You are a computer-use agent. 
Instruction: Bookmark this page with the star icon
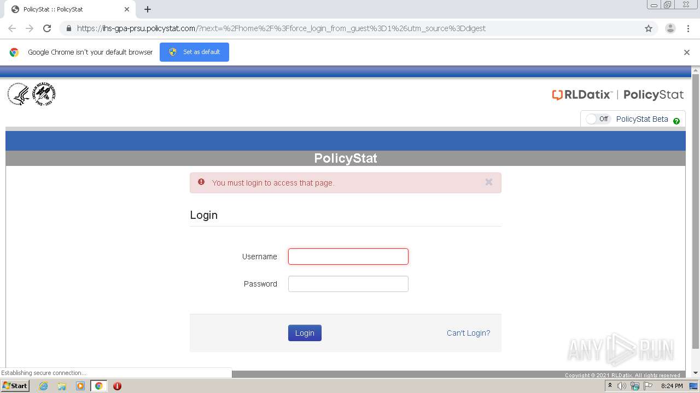click(649, 28)
